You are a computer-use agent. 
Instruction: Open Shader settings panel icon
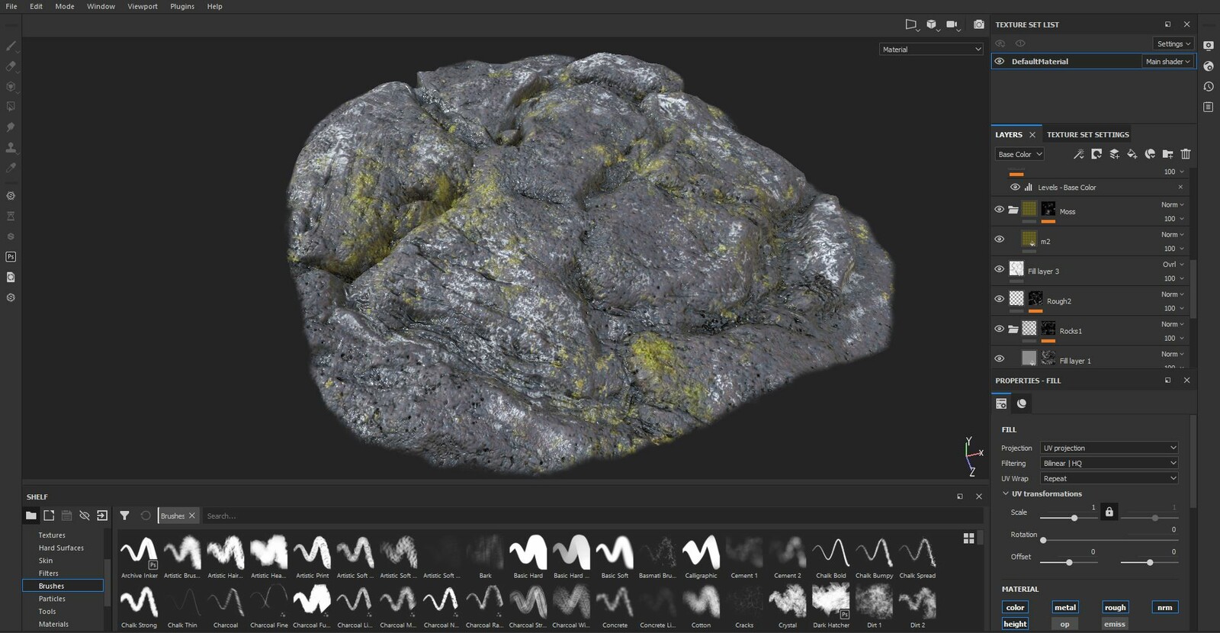(x=1209, y=66)
